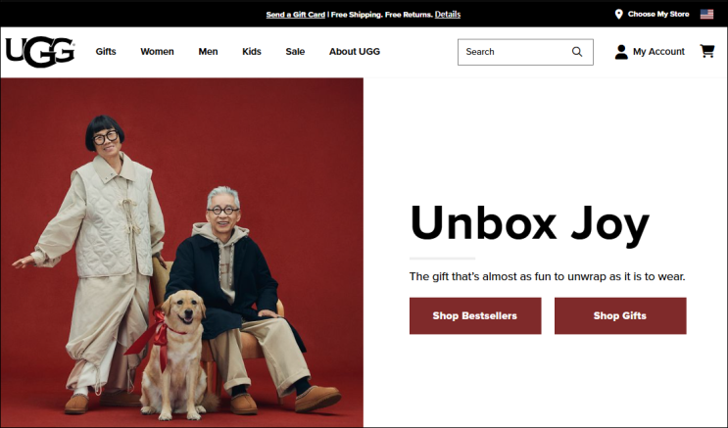Click the search magnifier icon
This screenshot has height=428, width=728.
click(x=577, y=52)
